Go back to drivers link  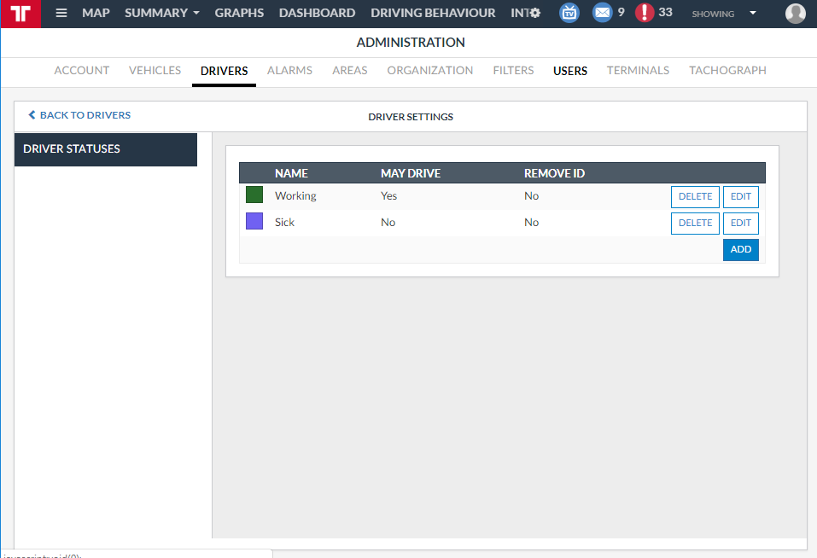79,115
